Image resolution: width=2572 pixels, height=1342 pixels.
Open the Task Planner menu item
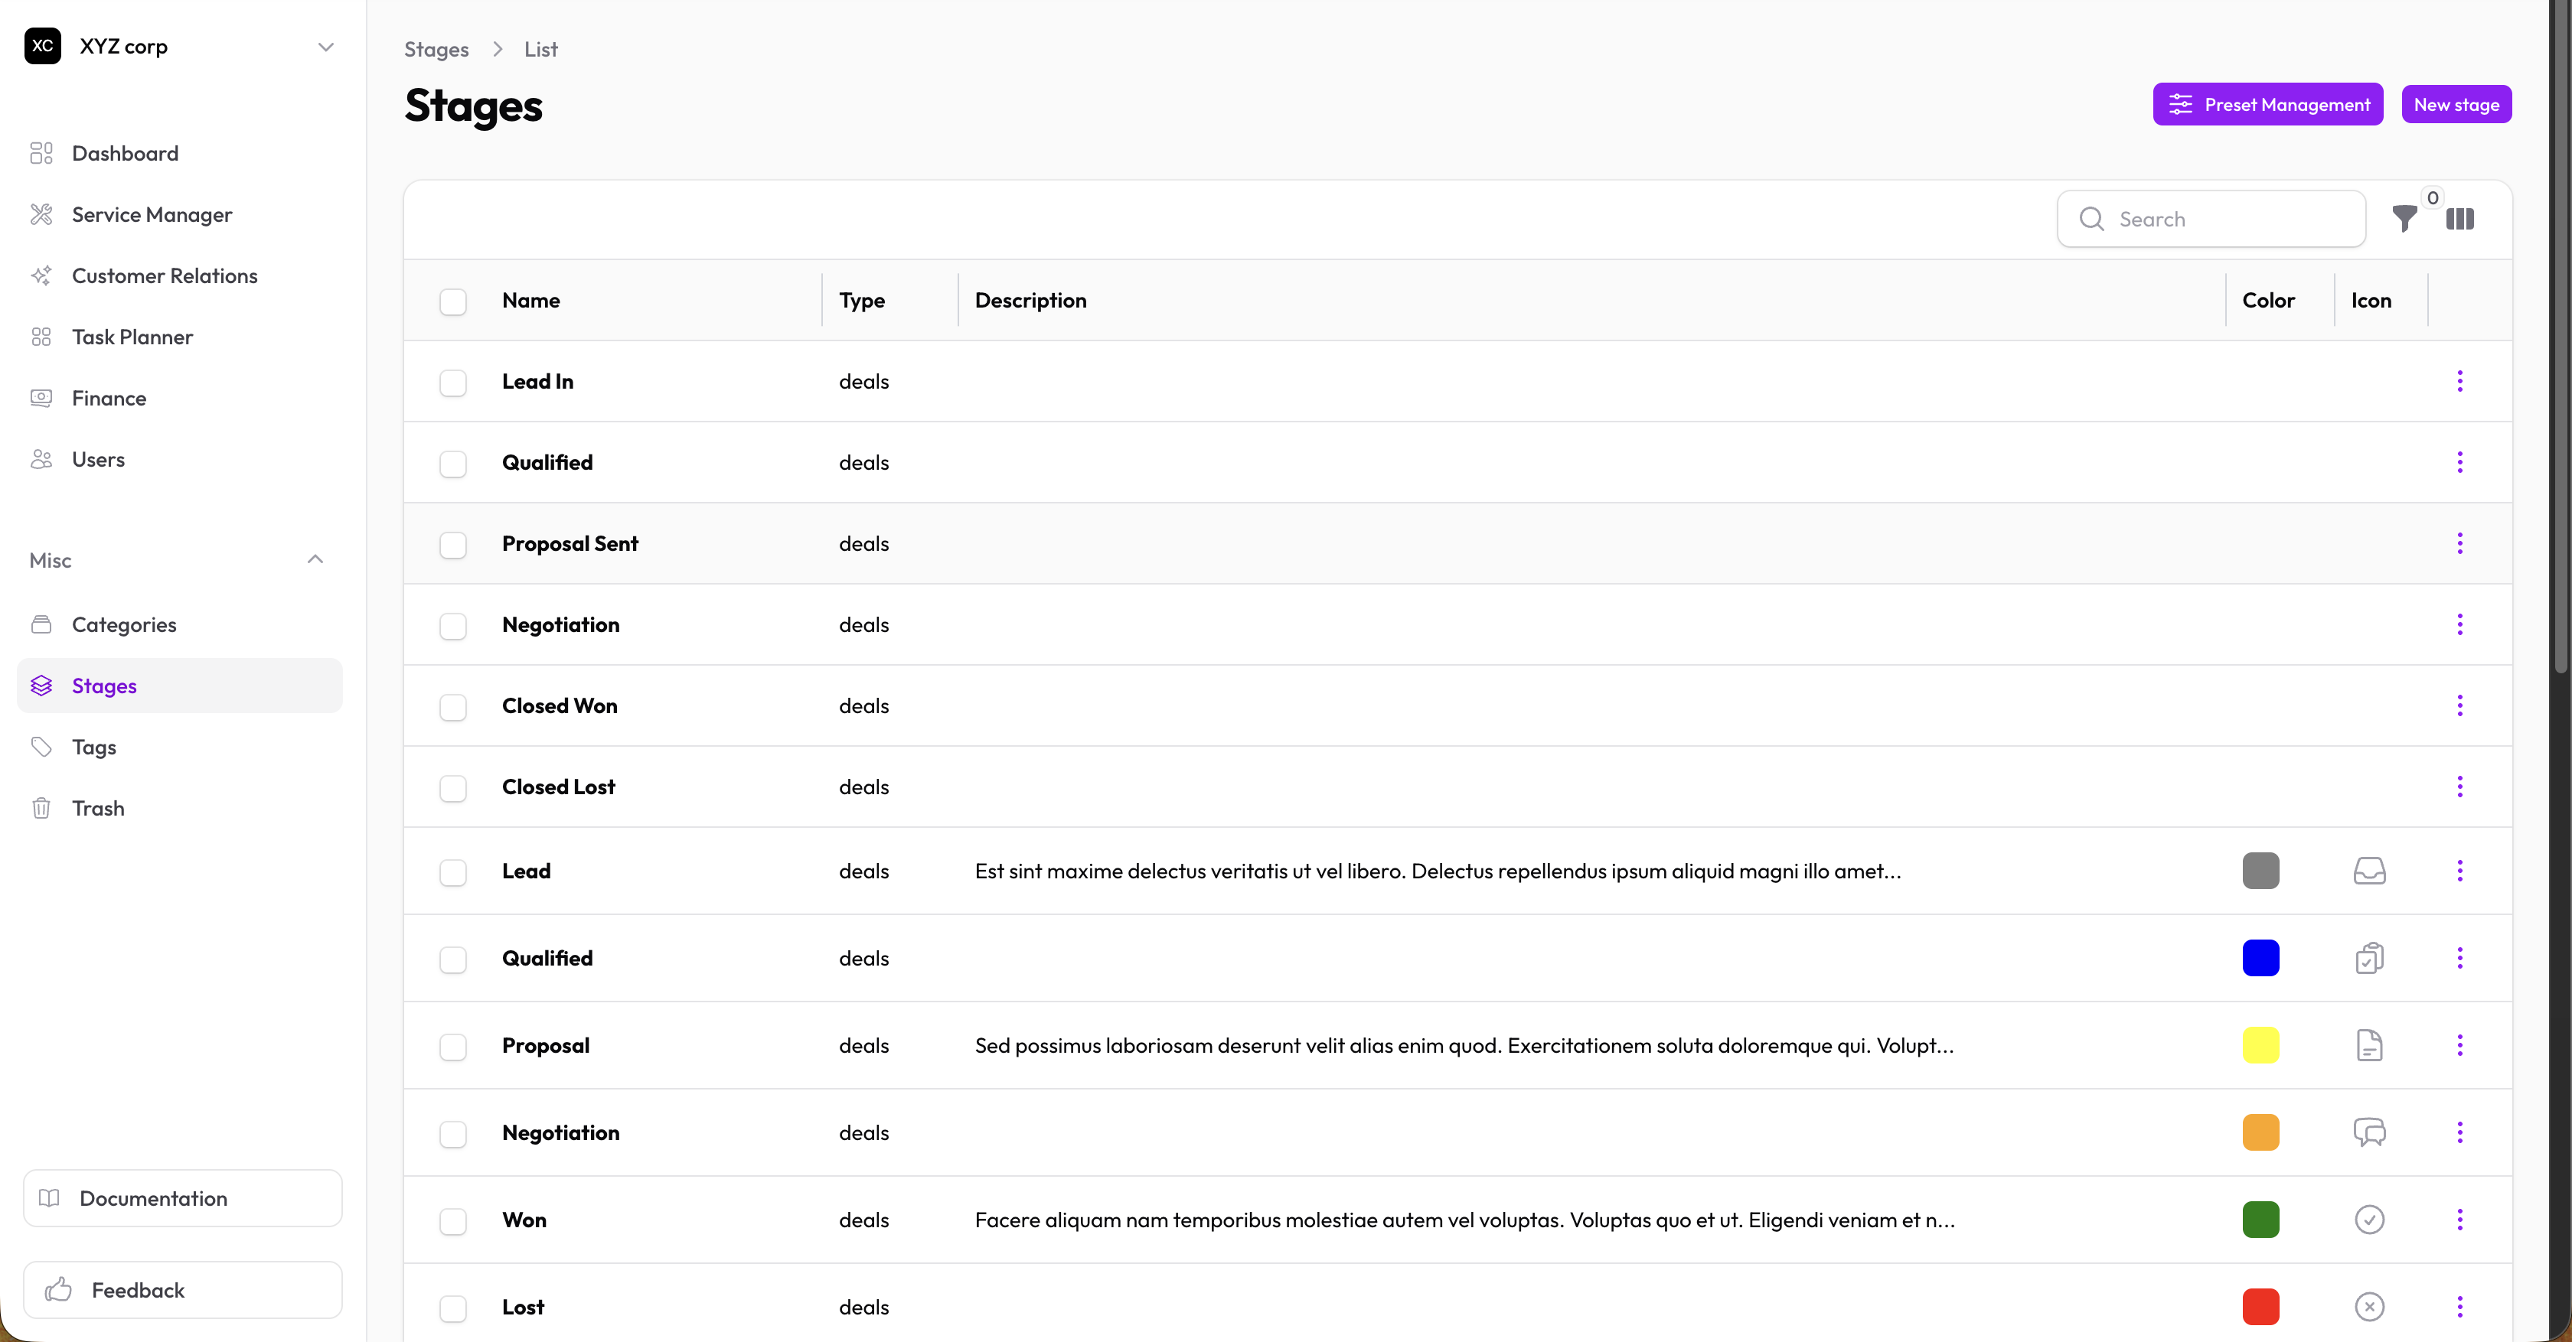(180, 337)
